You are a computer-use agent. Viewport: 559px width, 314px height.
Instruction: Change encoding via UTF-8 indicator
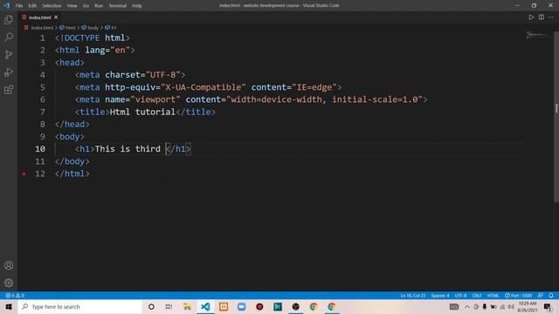460,296
